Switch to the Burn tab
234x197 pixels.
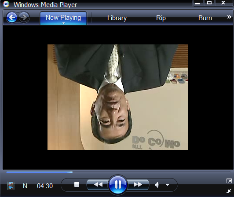click(x=205, y=18)
